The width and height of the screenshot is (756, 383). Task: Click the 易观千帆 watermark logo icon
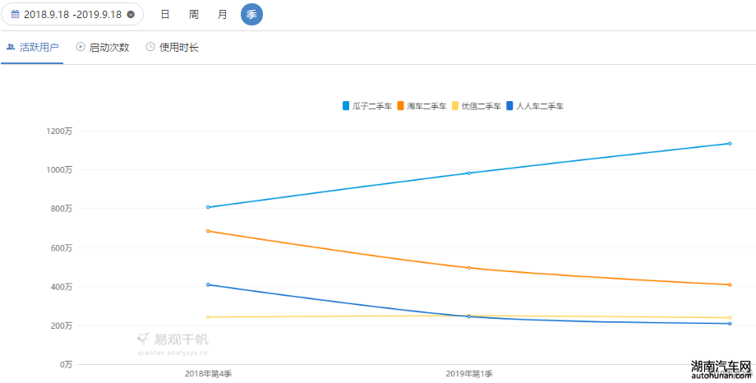pyautogui.click(x=144, y=339)
